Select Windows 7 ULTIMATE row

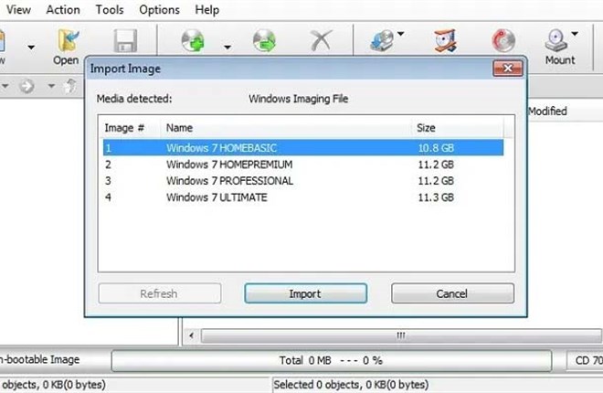pyautogui.click(x=303, y=197)
